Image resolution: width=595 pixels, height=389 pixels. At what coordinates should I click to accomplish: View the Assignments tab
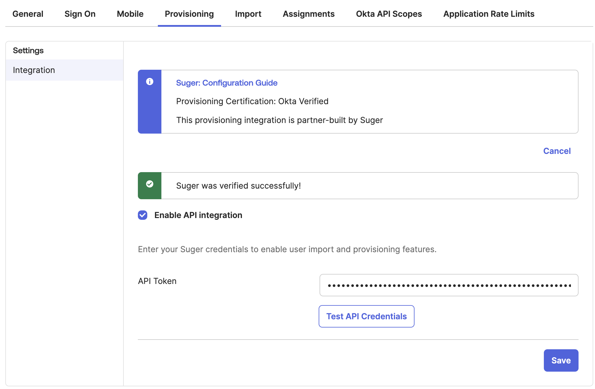coord(308,14)
